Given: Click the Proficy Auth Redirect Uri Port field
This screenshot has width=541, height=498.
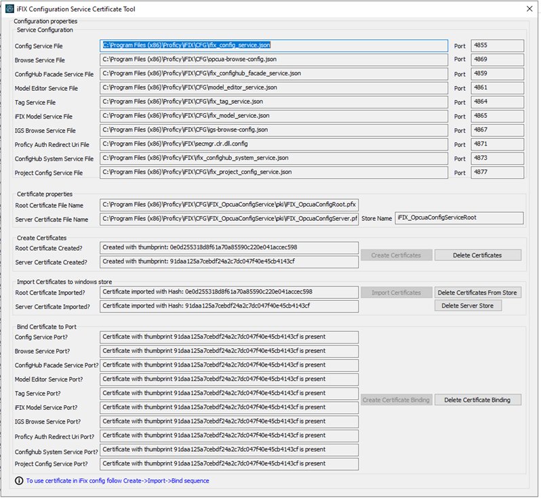Looking at the screenshot, I should (229, 436).
